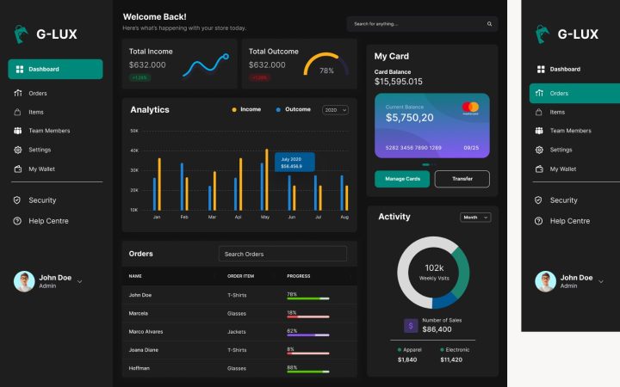Screen dimensions: 620x387
Task: Click John Doe avatar in left sidebar
Action: tap(24, 281)
